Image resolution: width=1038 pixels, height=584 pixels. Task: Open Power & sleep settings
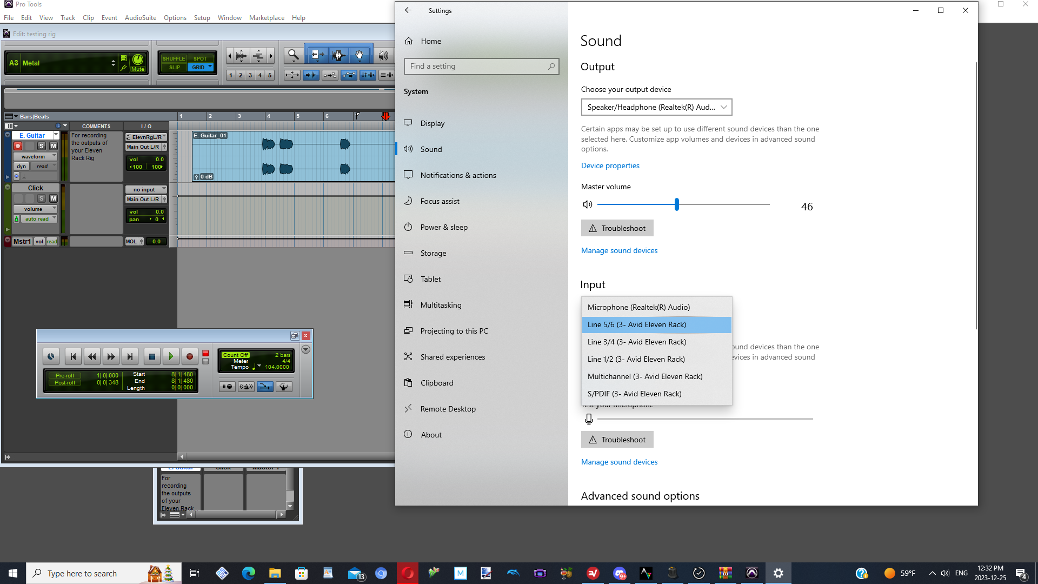481,227
